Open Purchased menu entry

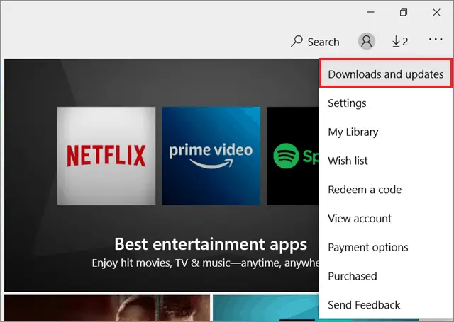386,276
